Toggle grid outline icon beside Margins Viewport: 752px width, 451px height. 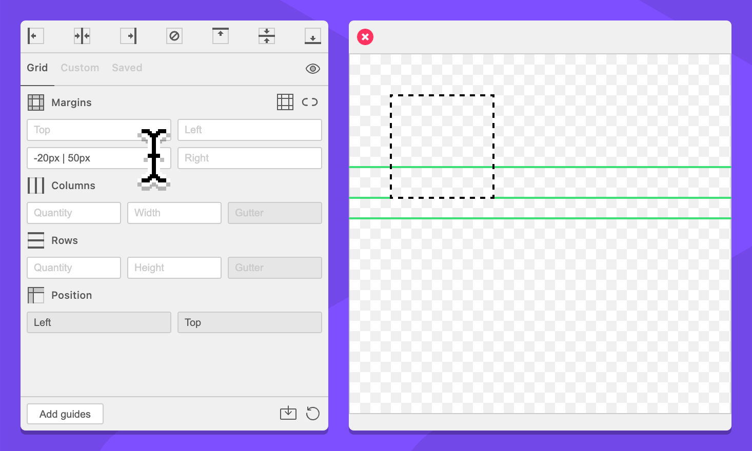(x=285, y=102)
